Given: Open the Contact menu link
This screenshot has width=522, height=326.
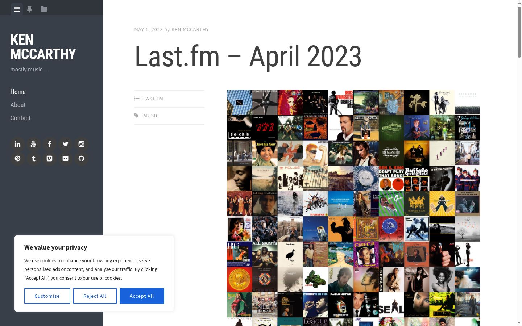Looking at the screenshot, I should [x=20, y=118].
